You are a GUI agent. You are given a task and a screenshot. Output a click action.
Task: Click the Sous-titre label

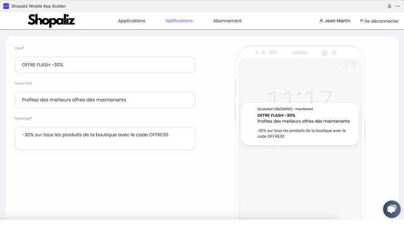(x=23, y=83)
